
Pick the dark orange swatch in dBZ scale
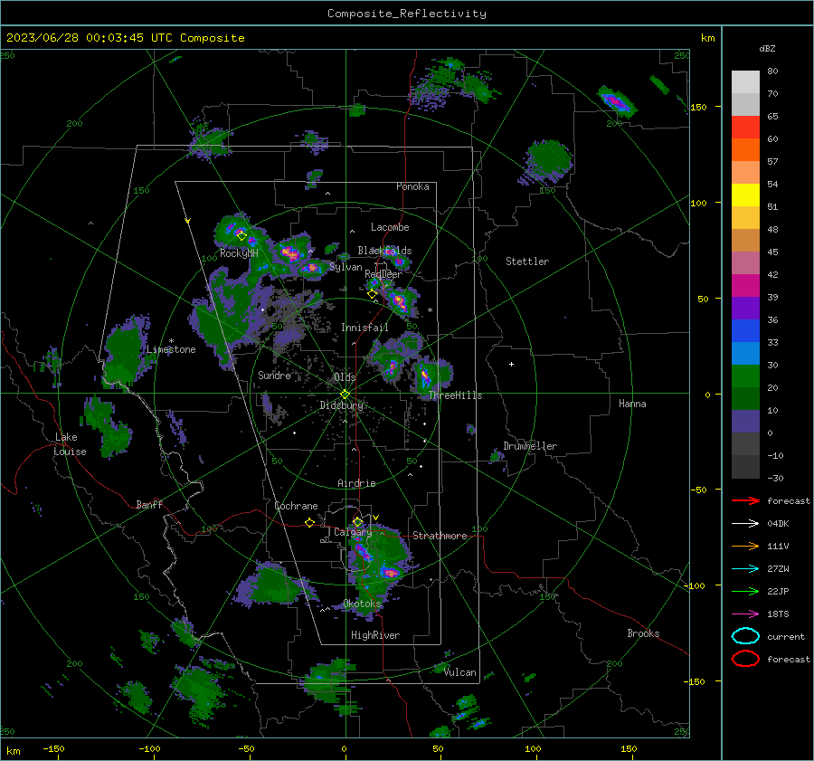click(x=745, y=149)
